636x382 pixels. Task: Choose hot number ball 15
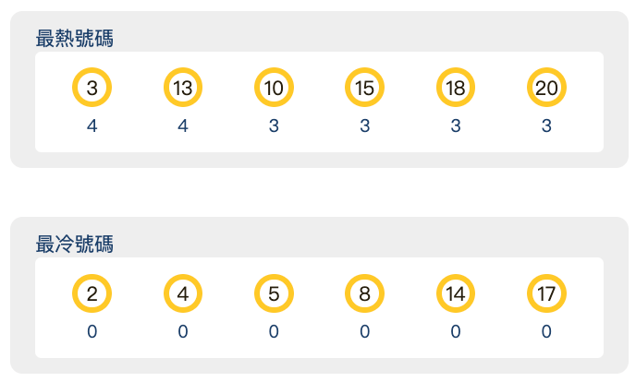pos(365,89)
